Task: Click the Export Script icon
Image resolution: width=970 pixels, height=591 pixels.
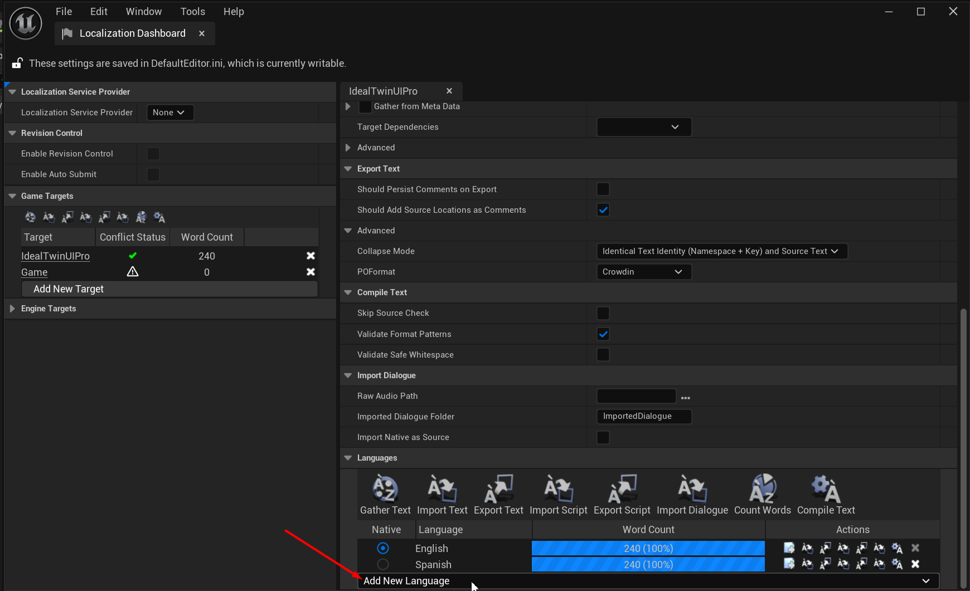Action: coord(622,490)
